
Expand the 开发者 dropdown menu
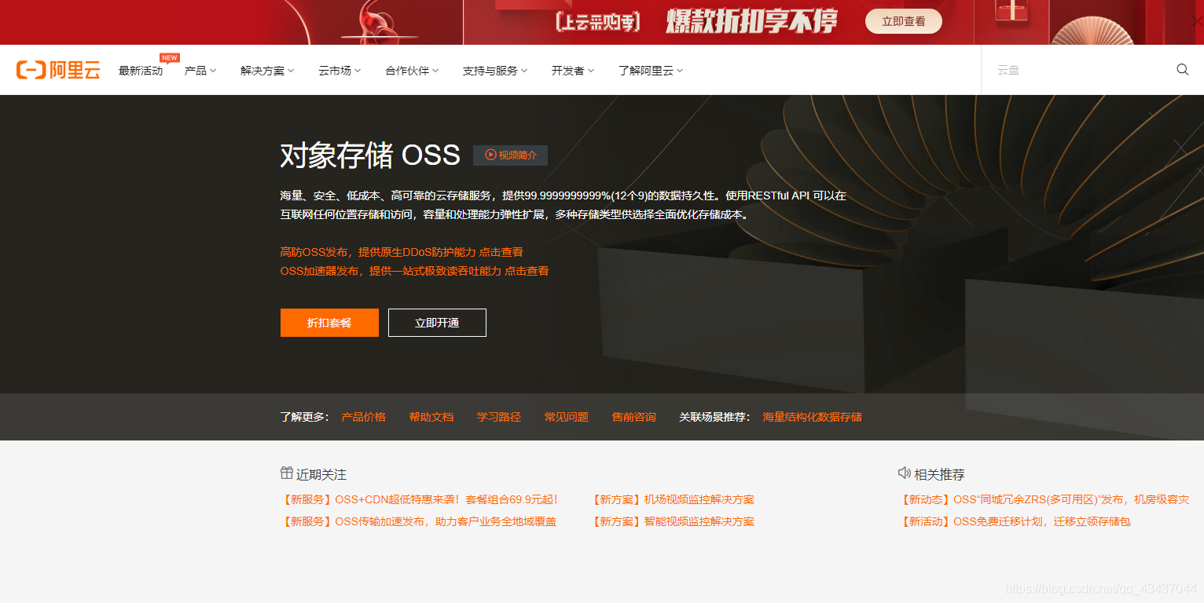(x=573, y=71)
